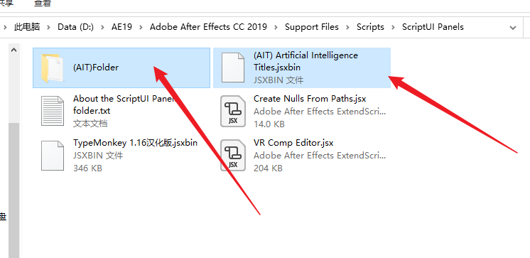The width and height of the screenshot is (530, 258).
Task: Expand the chevron after Scripts in the path
Action: click(x=393, y=27)
